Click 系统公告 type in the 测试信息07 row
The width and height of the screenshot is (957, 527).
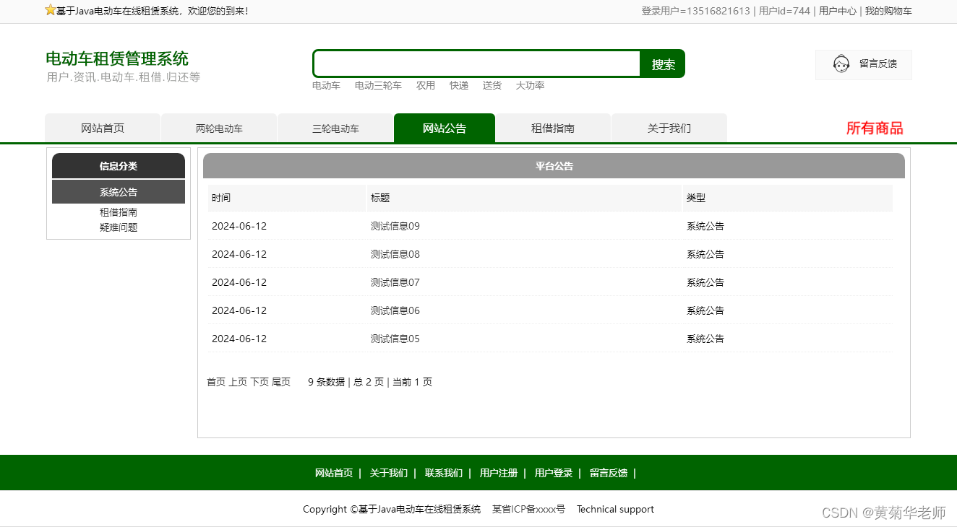pos(705,282)
